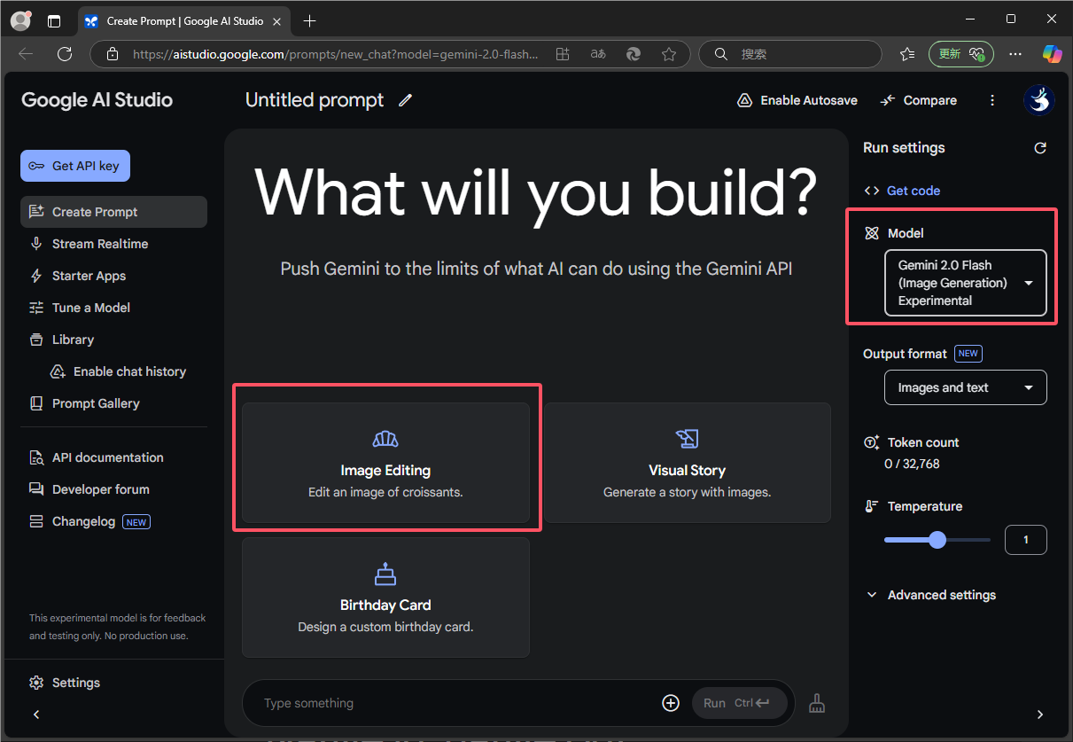
Task: Click the Copilot icon in browser toolbar
Action: [x=1052, y=54]
